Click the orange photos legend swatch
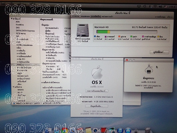 [119, 37]
